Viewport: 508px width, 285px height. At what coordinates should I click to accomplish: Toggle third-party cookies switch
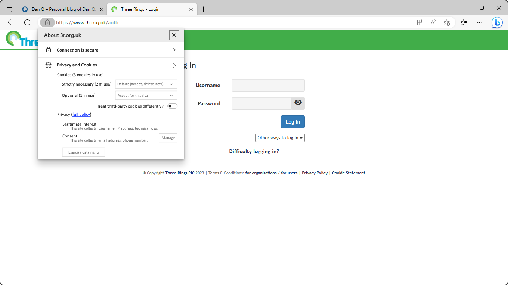point(172,106)
